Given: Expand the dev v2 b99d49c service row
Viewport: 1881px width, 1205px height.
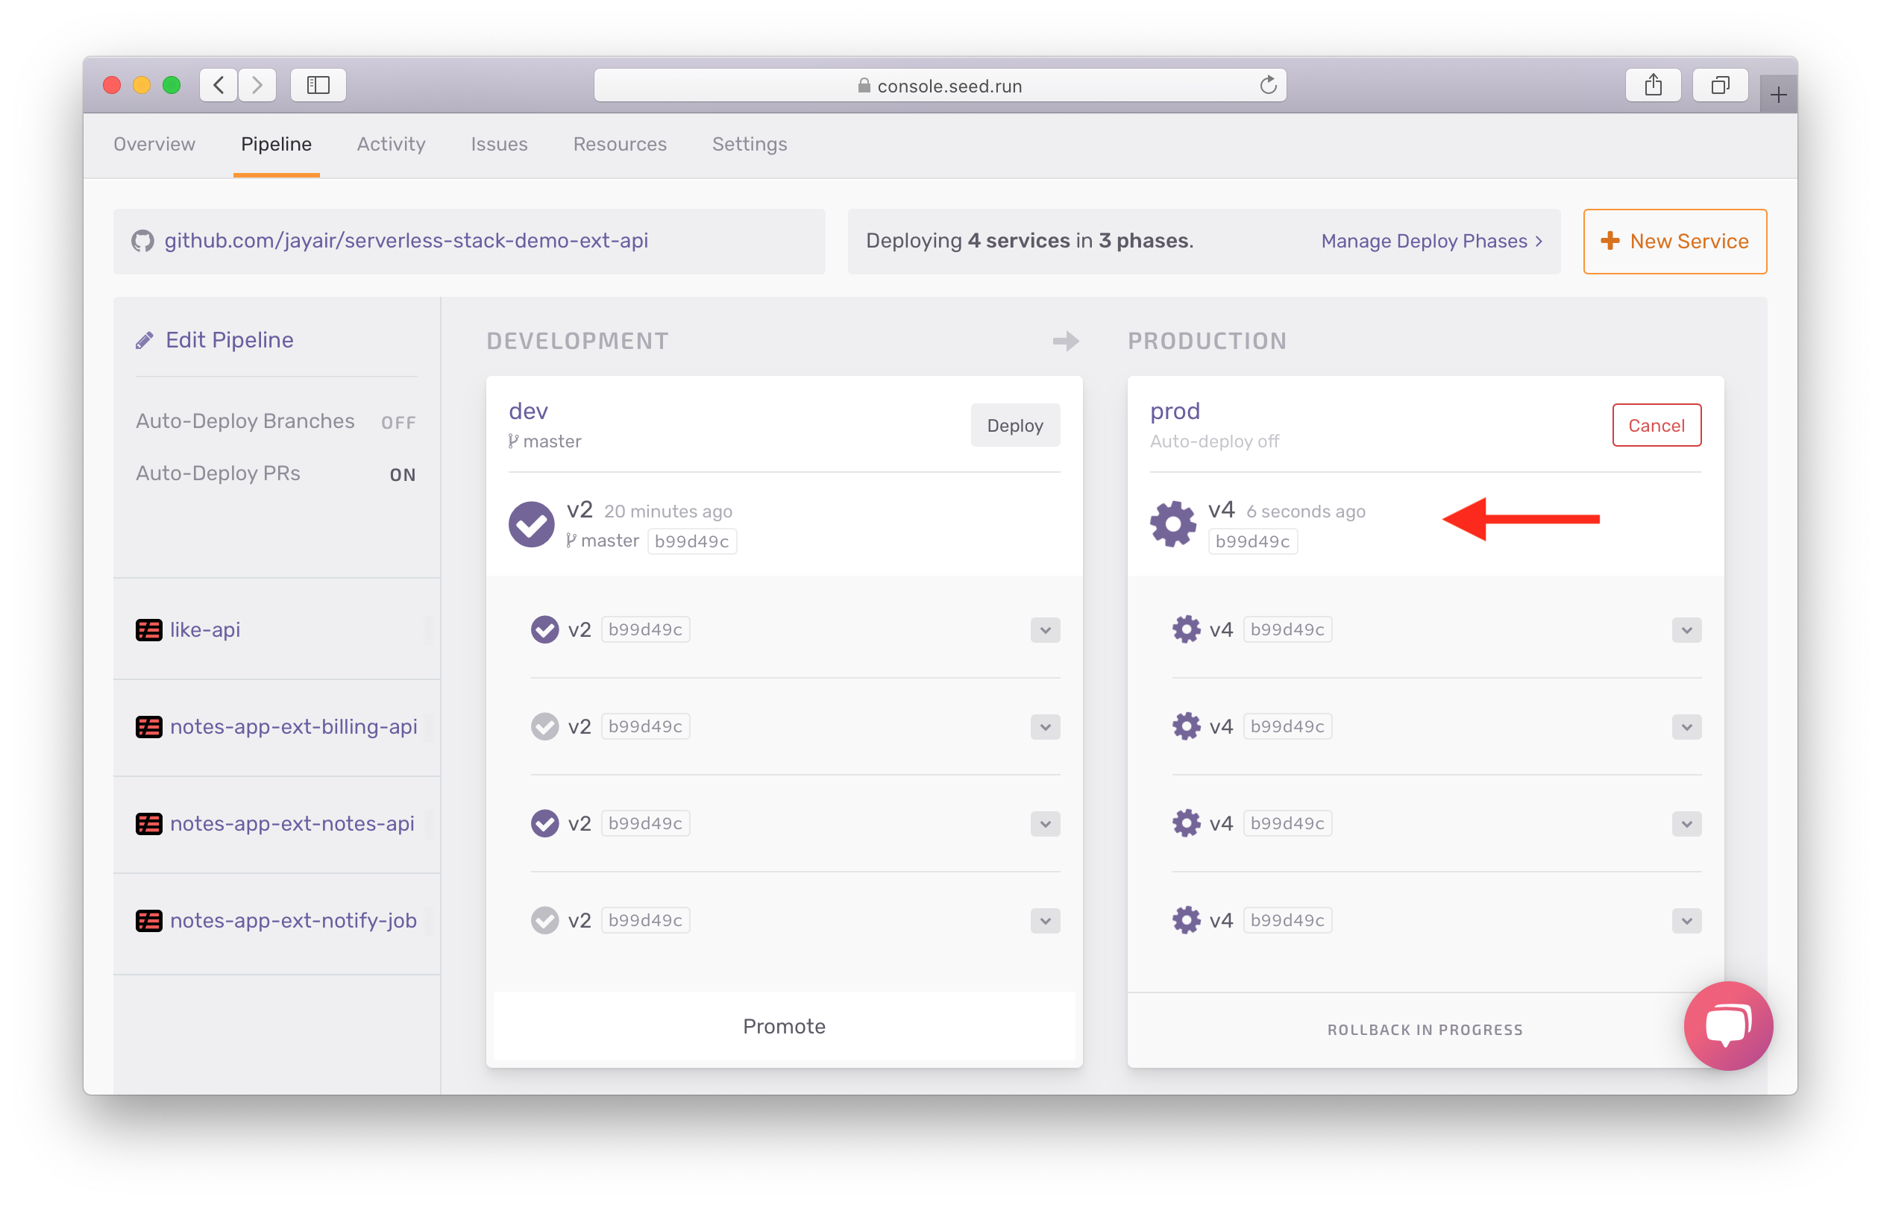Looking at the screenshot, I should click(x=1043, y=629).
